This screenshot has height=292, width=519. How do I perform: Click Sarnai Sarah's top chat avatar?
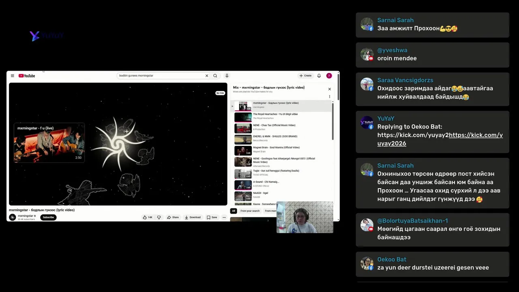pos(367,24)
